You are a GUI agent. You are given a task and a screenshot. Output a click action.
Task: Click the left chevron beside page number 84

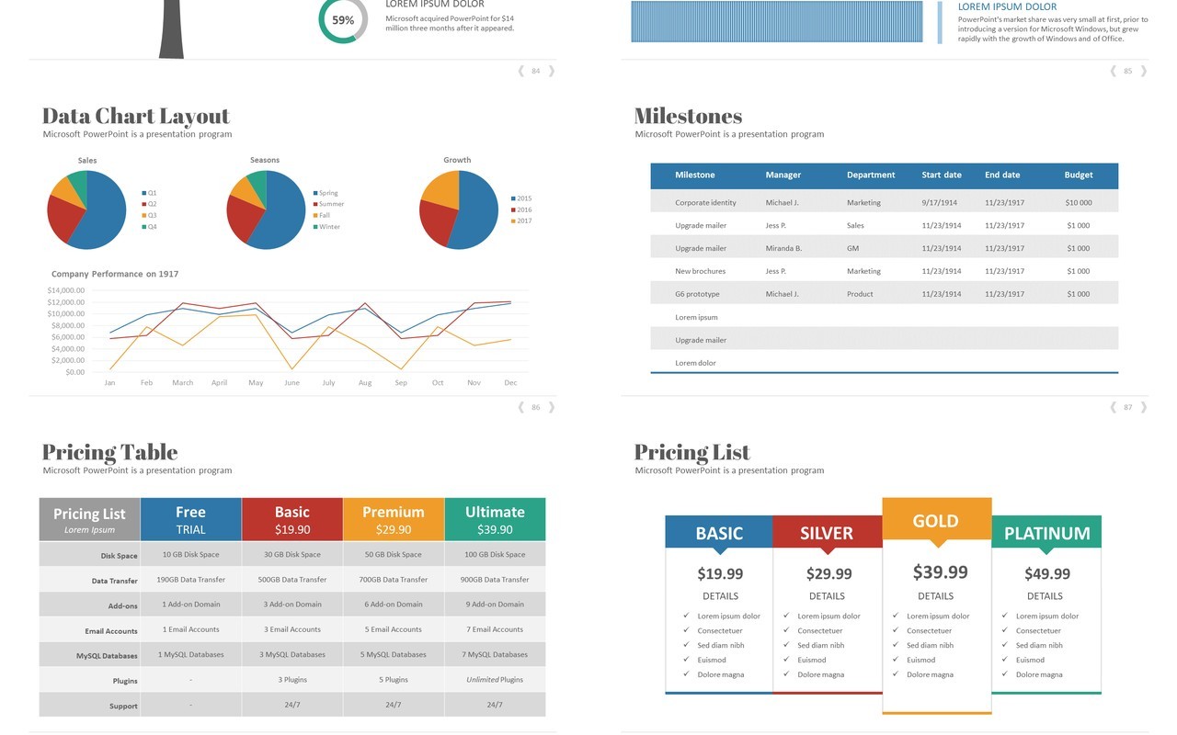click(521, 71)
